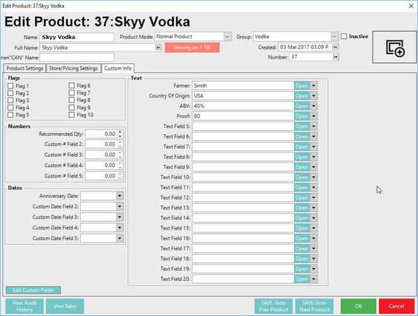
Task: Open the Store/Pricing Settings tab
Action: 73,68
